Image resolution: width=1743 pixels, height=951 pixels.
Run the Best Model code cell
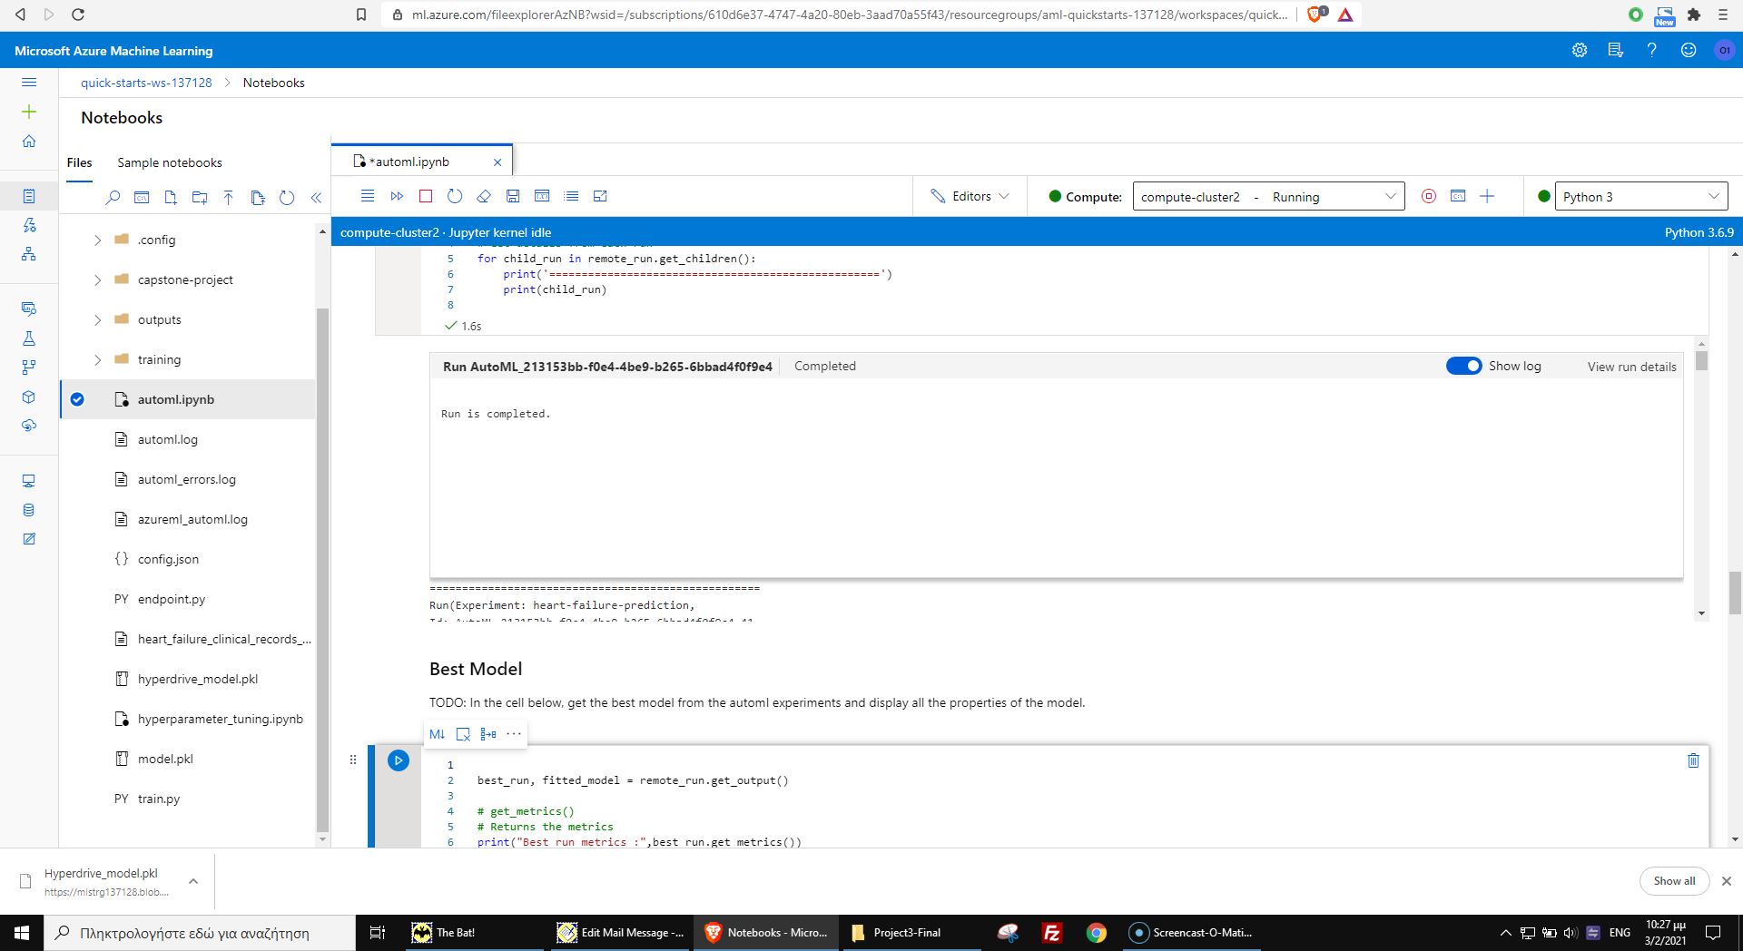(x=399, y=760)
